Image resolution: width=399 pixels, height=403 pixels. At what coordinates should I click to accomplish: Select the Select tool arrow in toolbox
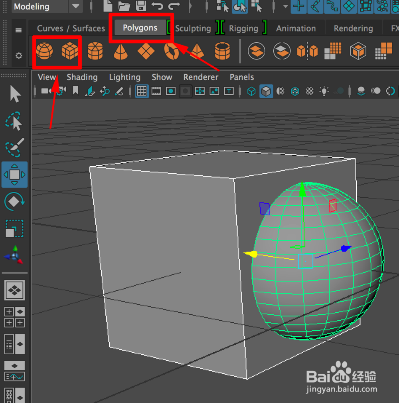coord(15,94)
